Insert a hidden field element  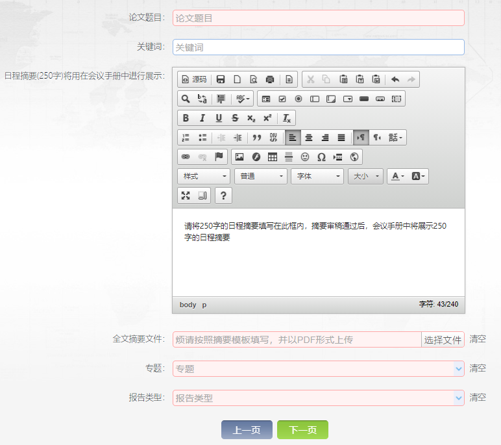[397, 99]
